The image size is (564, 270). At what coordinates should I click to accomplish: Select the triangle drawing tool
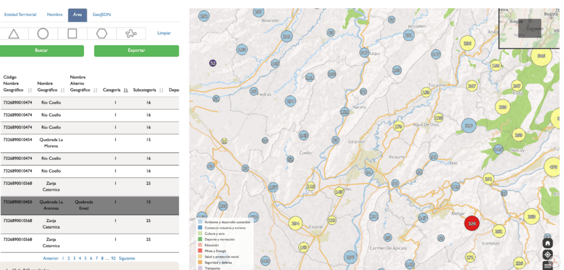click(x=14, y=34)
